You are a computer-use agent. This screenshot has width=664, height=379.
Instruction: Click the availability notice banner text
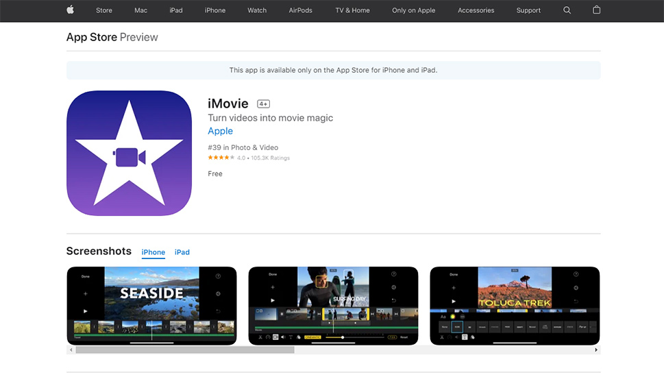tap(333, 71)
